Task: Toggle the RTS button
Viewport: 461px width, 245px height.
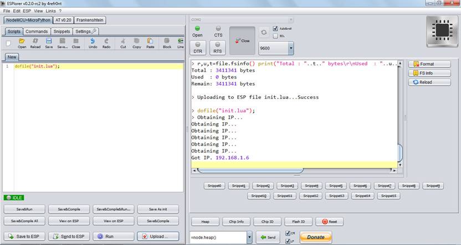Action: pyautogui.click(x=218, y=48)
